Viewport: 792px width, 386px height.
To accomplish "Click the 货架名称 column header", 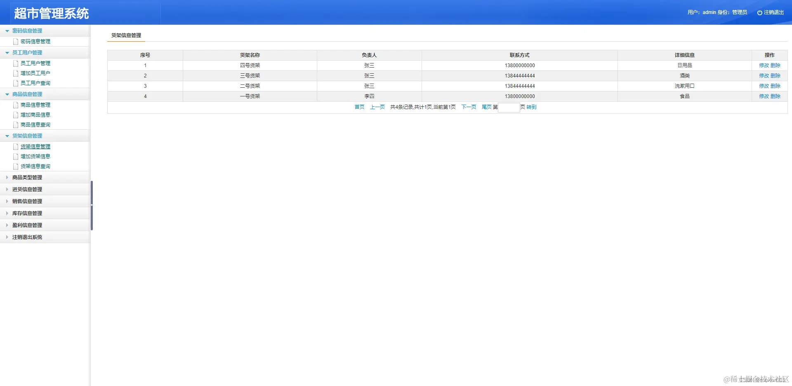I will click(250, 55).
